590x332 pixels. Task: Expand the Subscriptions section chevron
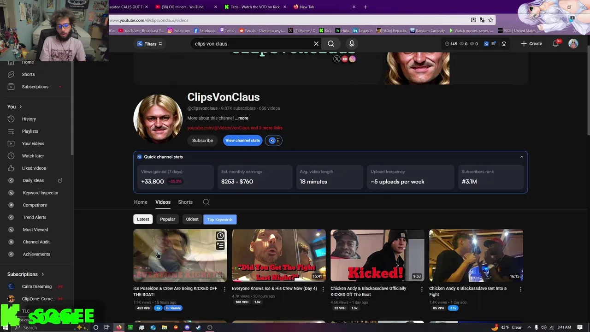pyautogui.click(x=43, y=274)
